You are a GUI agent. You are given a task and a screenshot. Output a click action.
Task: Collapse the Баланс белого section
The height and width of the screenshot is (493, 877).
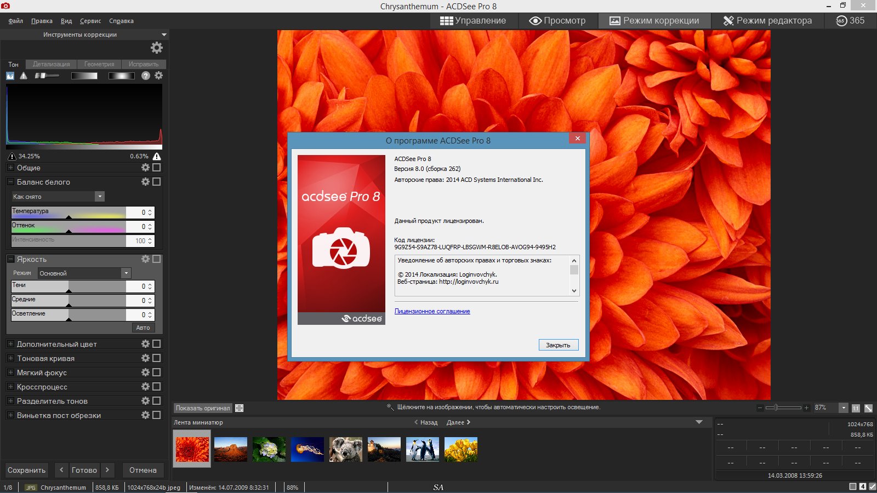(x=10, y=182)
